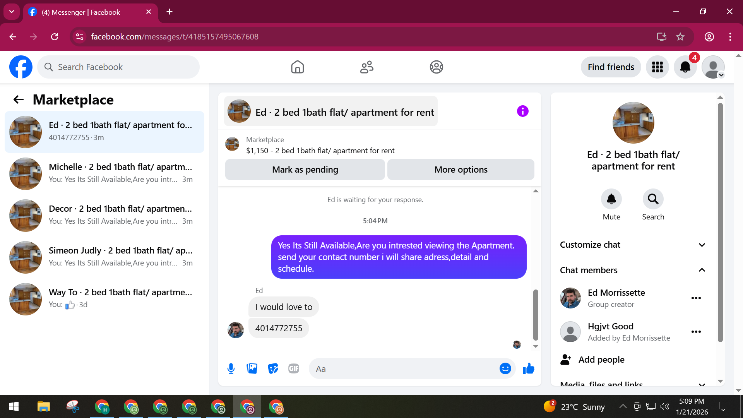Open the Facebook notifications bell
Viewport: 743px width, 418px height.
point(685,67)
